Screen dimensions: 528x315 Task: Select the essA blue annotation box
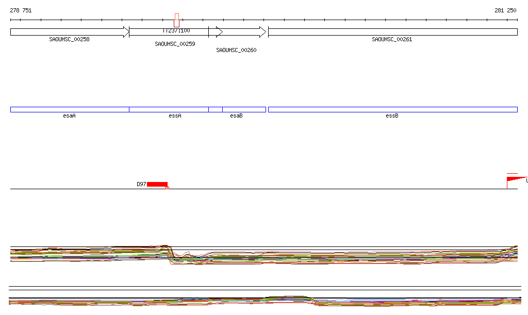(x=169, y=109)
